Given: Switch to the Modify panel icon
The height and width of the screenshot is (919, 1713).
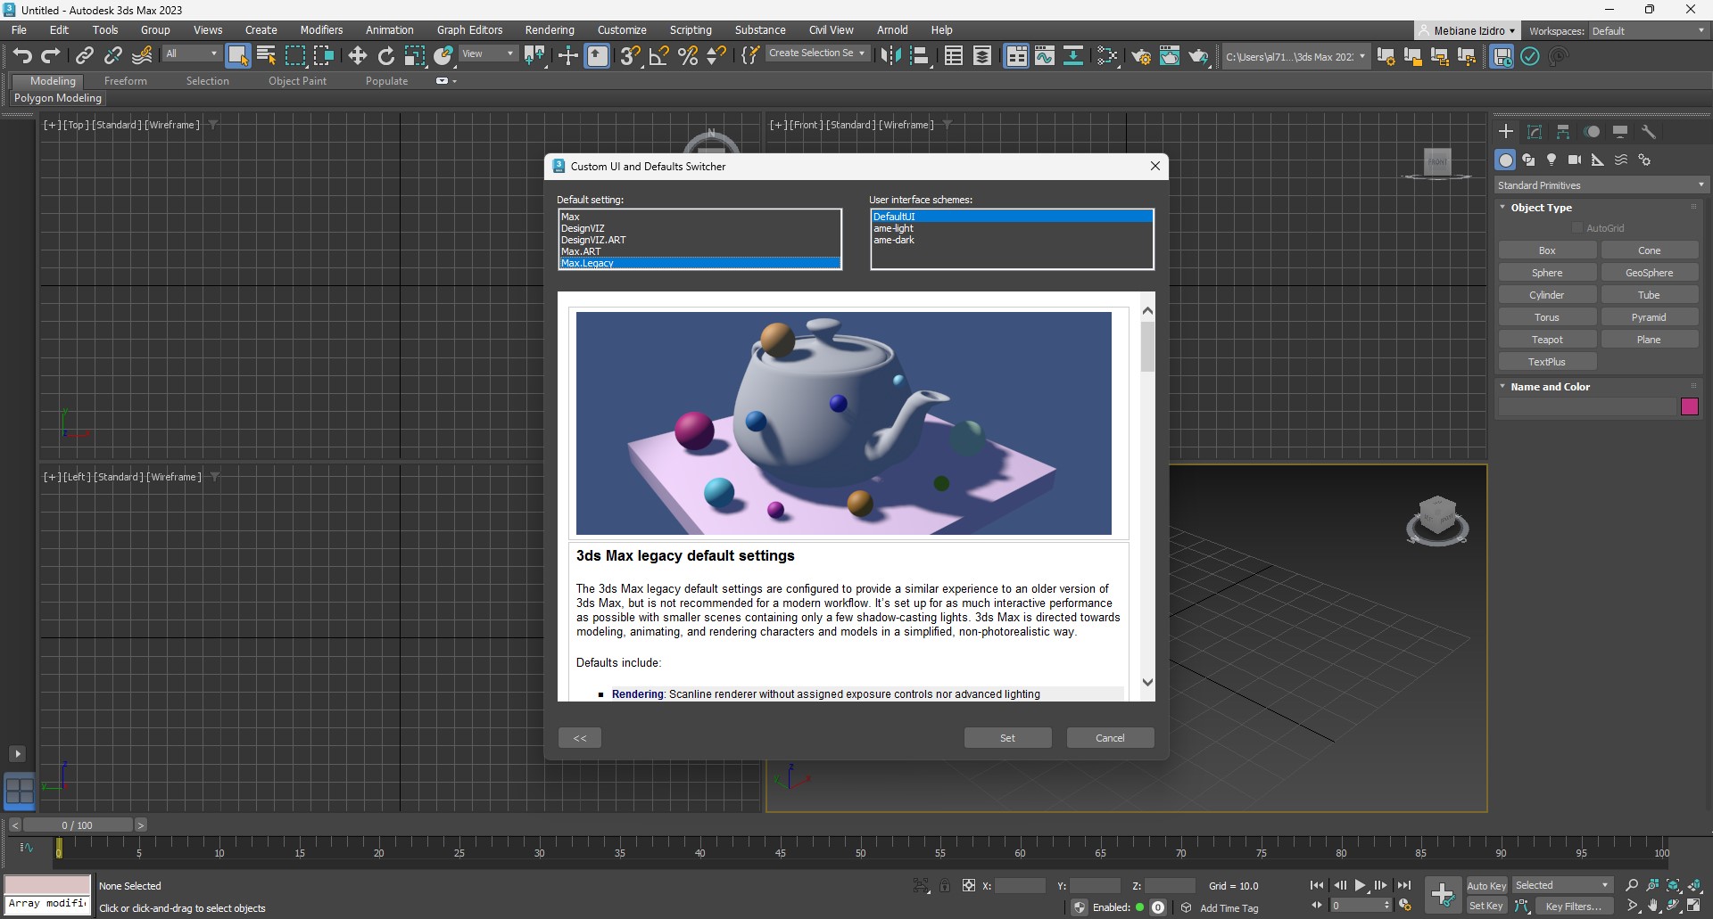Looking at the screenshot, I should tap(1535, 132).
